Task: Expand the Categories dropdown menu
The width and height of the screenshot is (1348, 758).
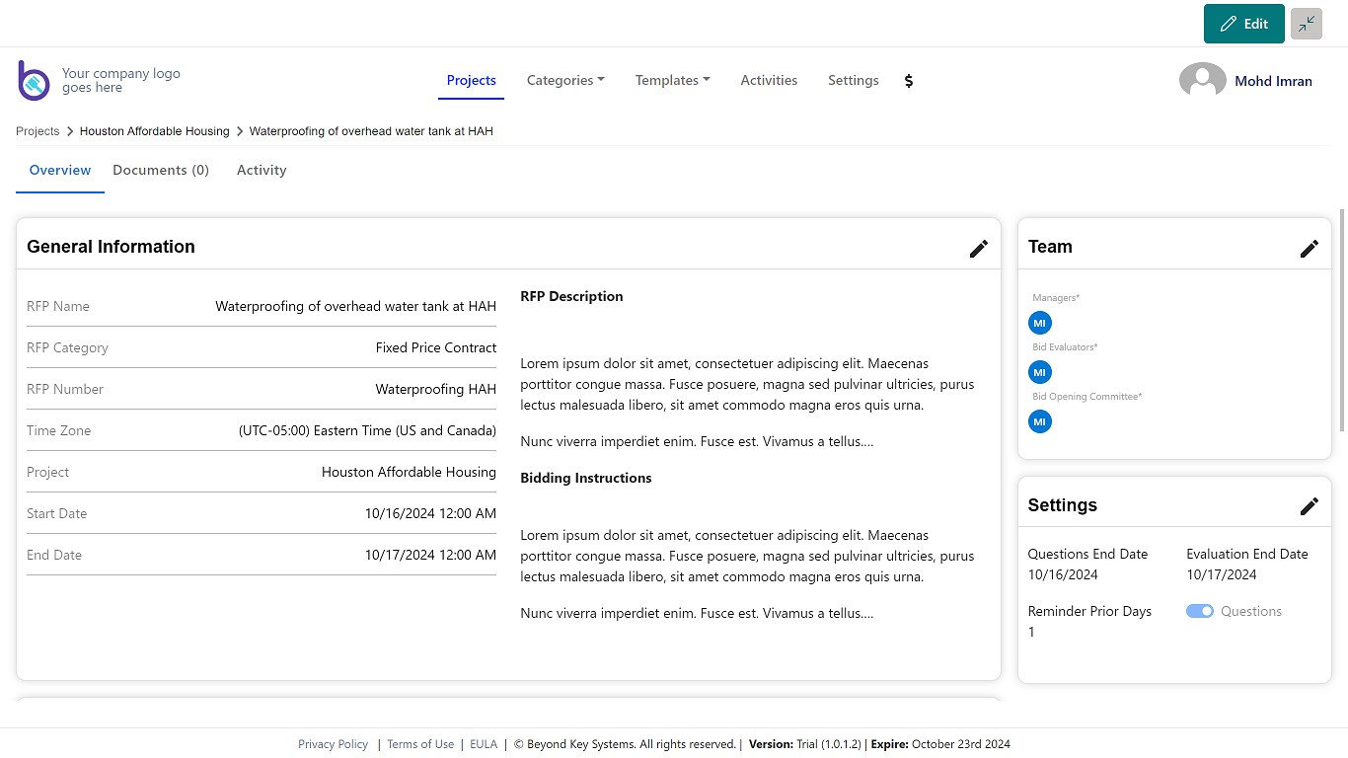Action: (x=565, y=81)
